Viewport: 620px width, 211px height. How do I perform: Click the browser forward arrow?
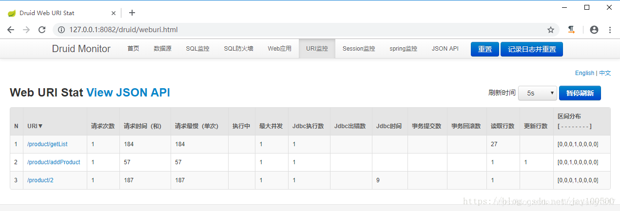tap(26, 30)
